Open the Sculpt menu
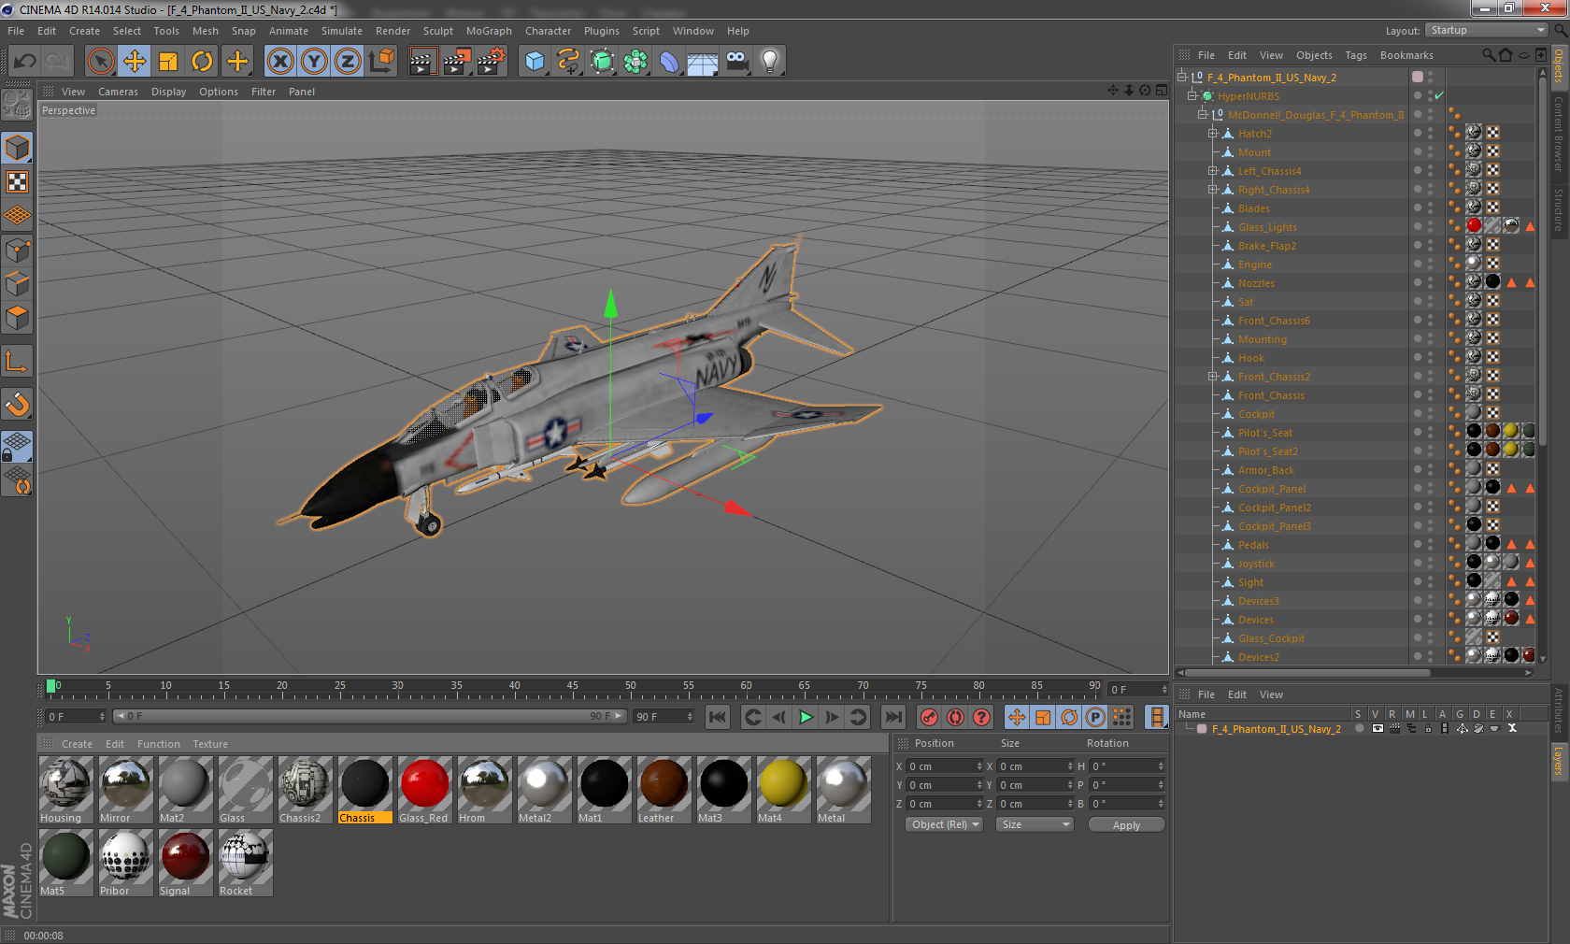 [x=437, y=31]
